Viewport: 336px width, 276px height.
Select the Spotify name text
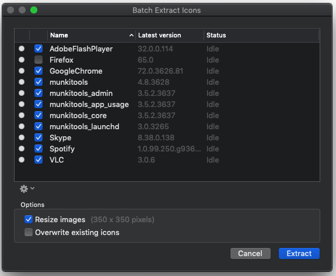62,149
